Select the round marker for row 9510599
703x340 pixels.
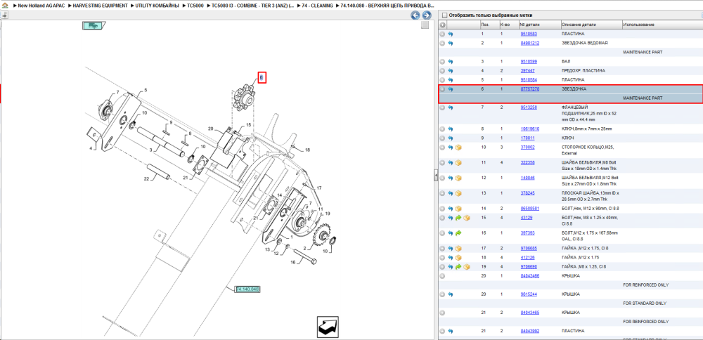442,61
